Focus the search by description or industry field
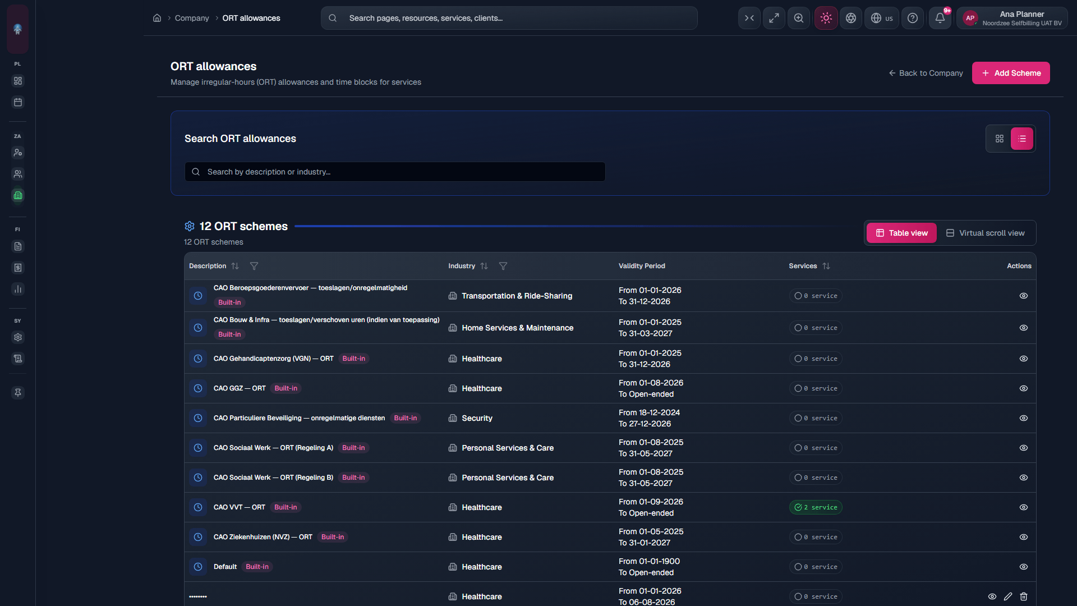1077x606 pixels. 395,172
